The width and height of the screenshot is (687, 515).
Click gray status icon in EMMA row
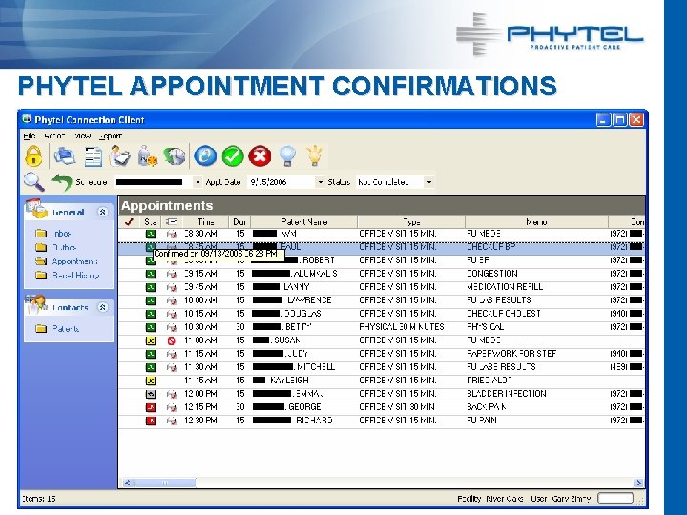pos(151,394)
